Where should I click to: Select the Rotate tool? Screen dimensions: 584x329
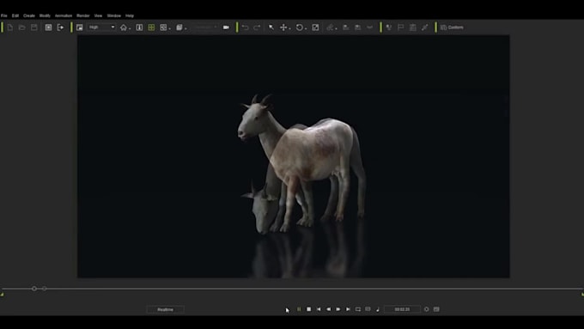300,27
